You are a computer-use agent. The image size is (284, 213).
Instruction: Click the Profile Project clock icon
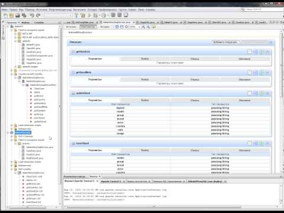[x=104, y=15]
